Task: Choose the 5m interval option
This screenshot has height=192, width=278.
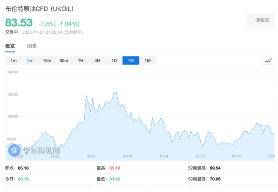Action: click(x=30, y=61)
